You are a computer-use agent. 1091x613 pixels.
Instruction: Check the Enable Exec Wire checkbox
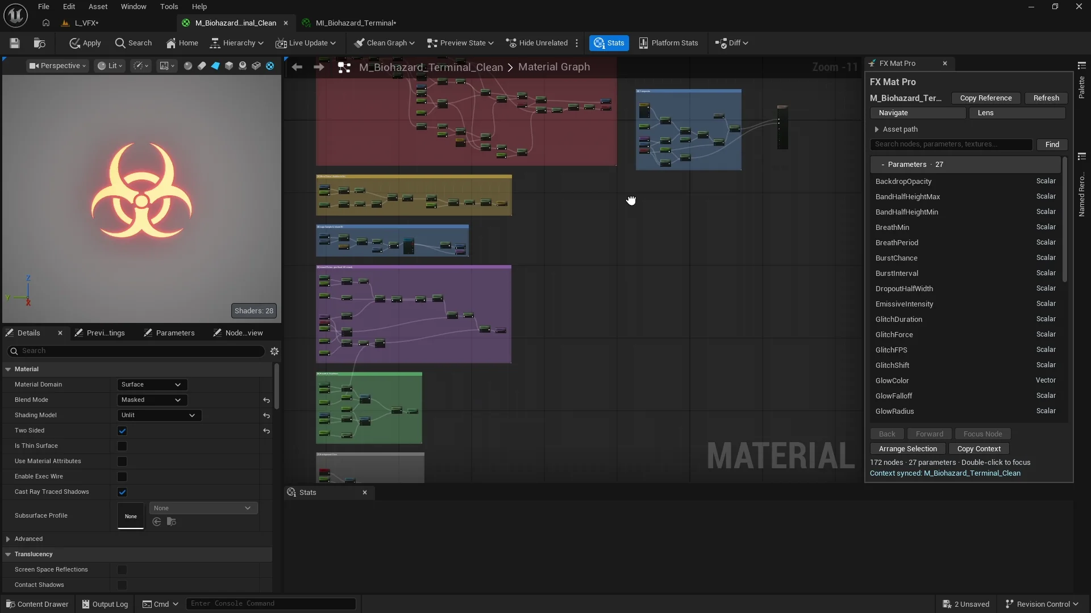pos(122,477)
